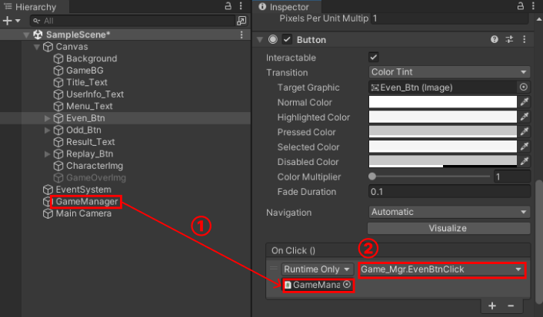Use eyedropper for Pressed Color
Image resolution: width=543 pixels, height=317 pixels.
click(525, 132)
